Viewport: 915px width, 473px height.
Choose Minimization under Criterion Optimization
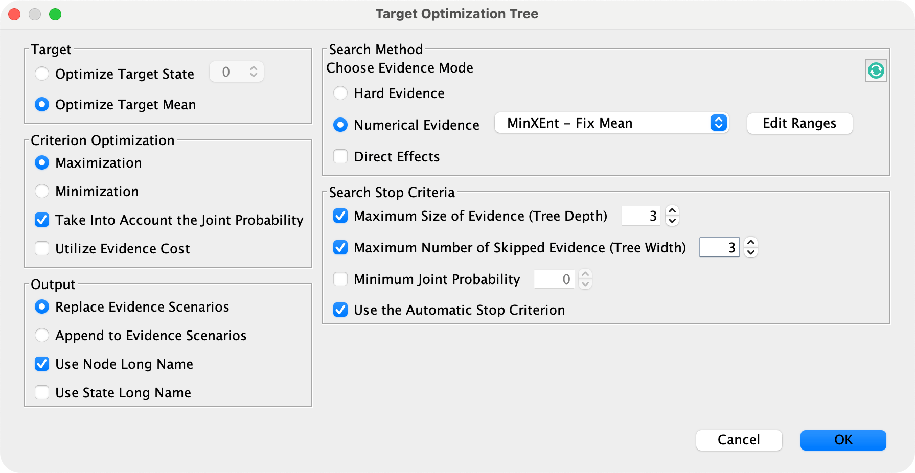pos(42,191)
